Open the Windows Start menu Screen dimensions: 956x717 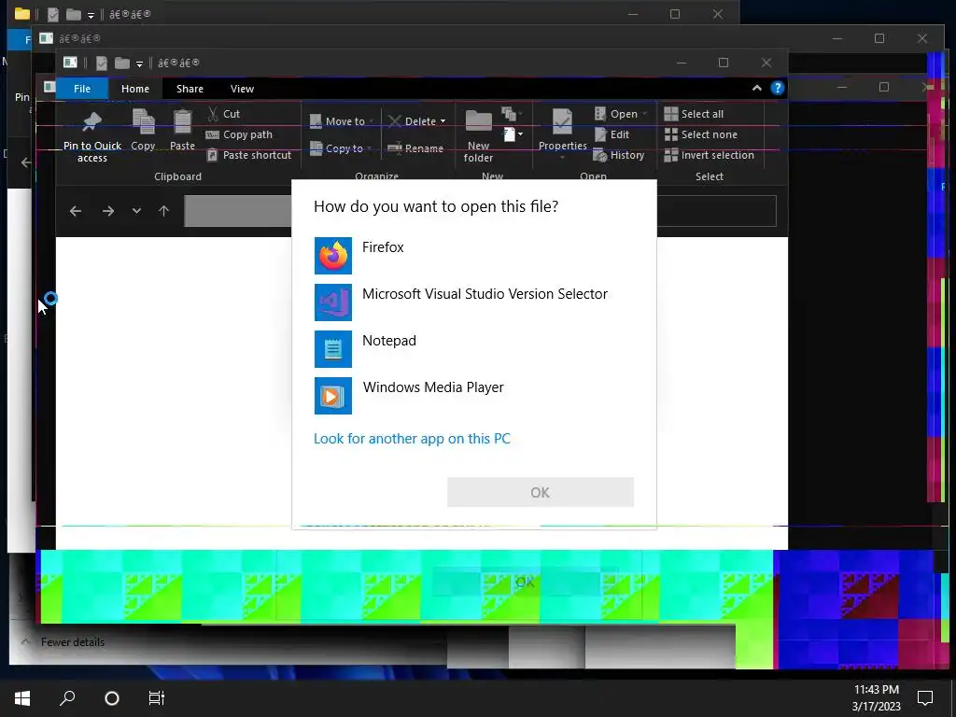coord(22,698)
